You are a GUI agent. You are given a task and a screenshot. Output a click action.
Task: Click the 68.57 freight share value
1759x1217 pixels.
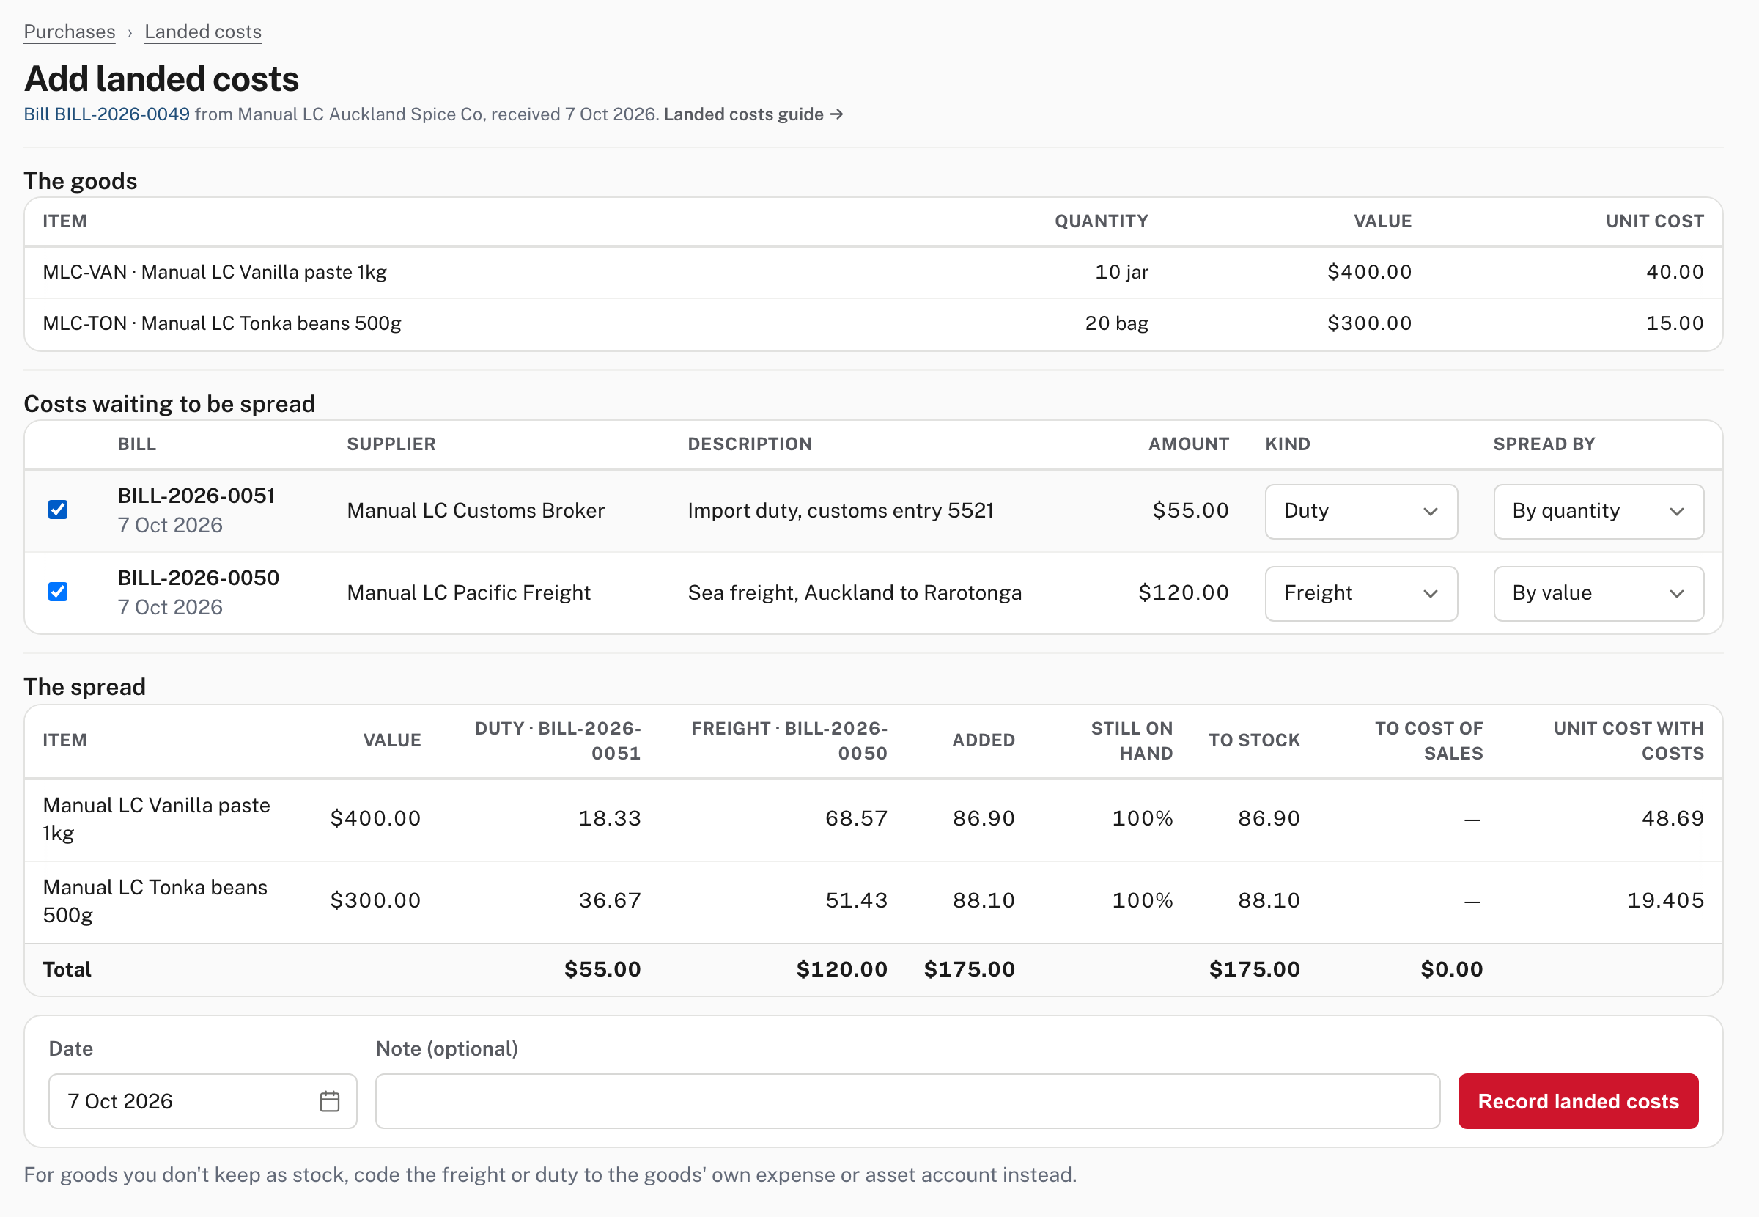pos(857,818)
